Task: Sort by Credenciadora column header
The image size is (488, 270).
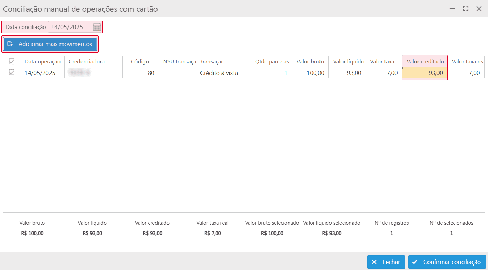Action: 87,62
